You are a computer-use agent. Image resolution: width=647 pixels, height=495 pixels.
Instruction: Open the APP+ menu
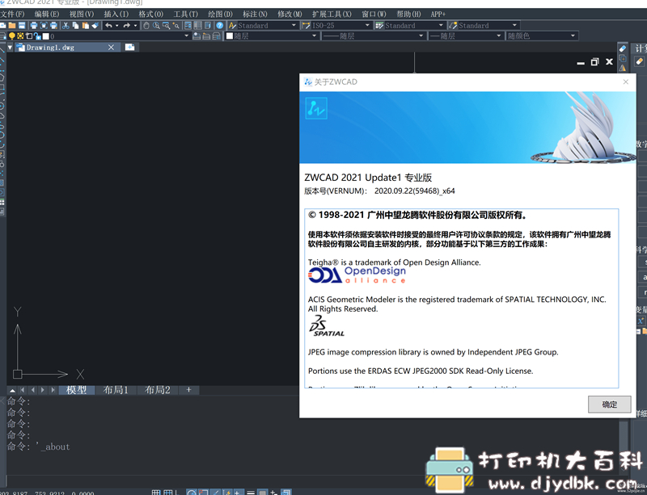click(438, 14)
